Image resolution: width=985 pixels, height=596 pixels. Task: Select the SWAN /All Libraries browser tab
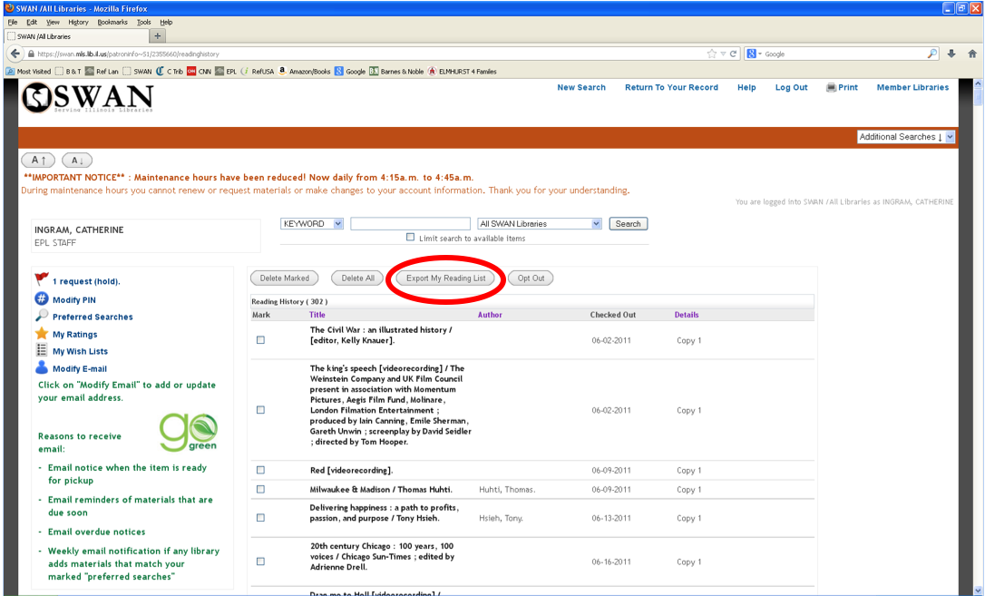(x=76, y=36)
